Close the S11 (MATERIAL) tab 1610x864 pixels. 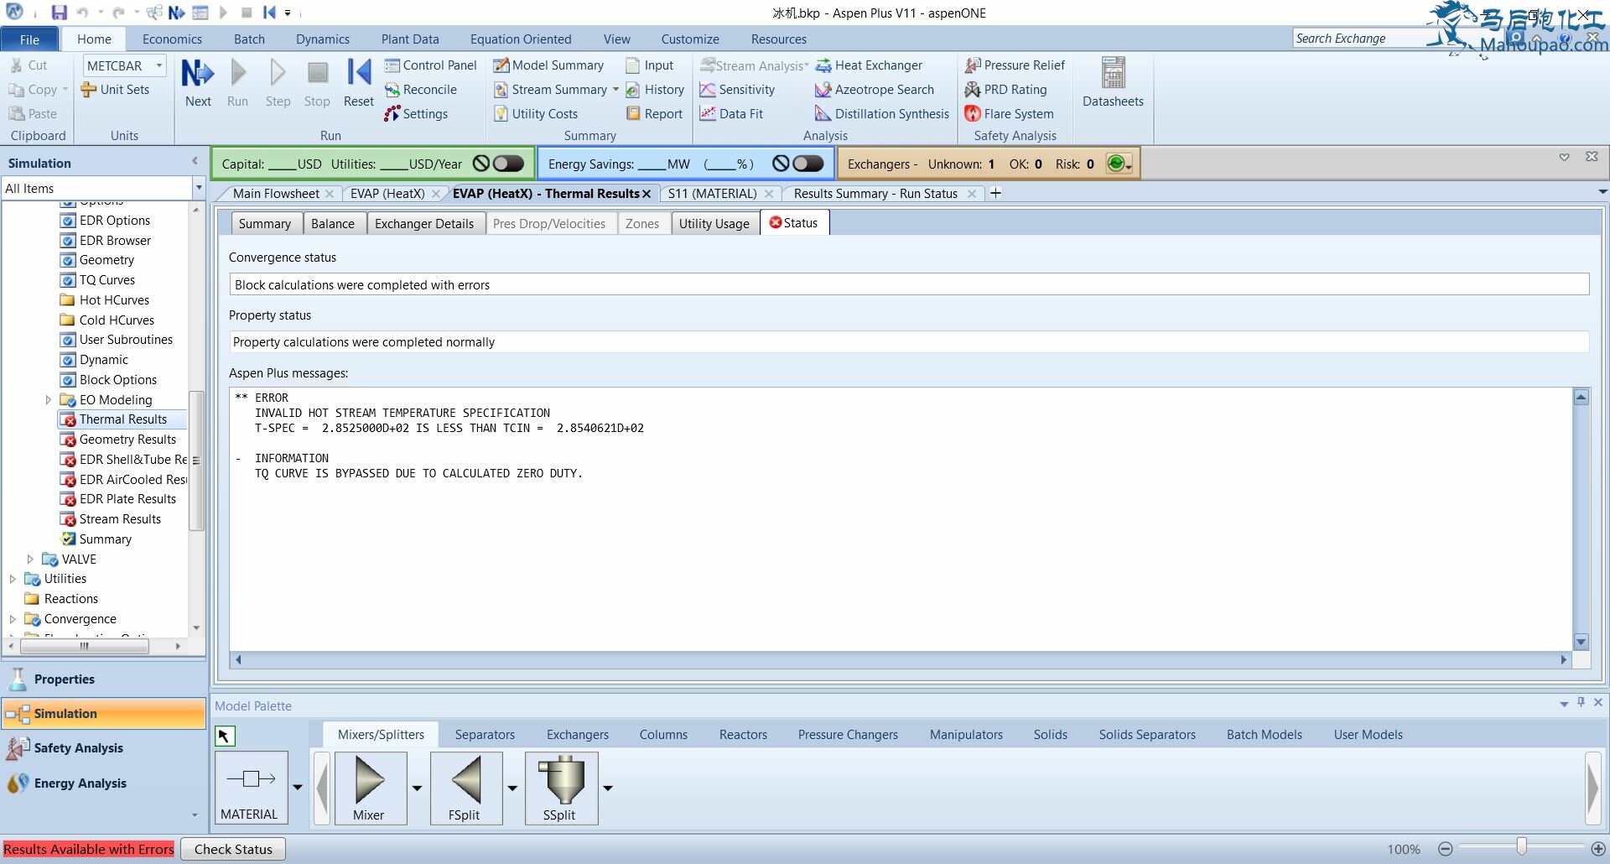point(769,194)
